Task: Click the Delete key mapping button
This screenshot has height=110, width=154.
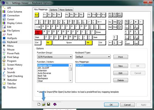Action: tap(121, 80)
